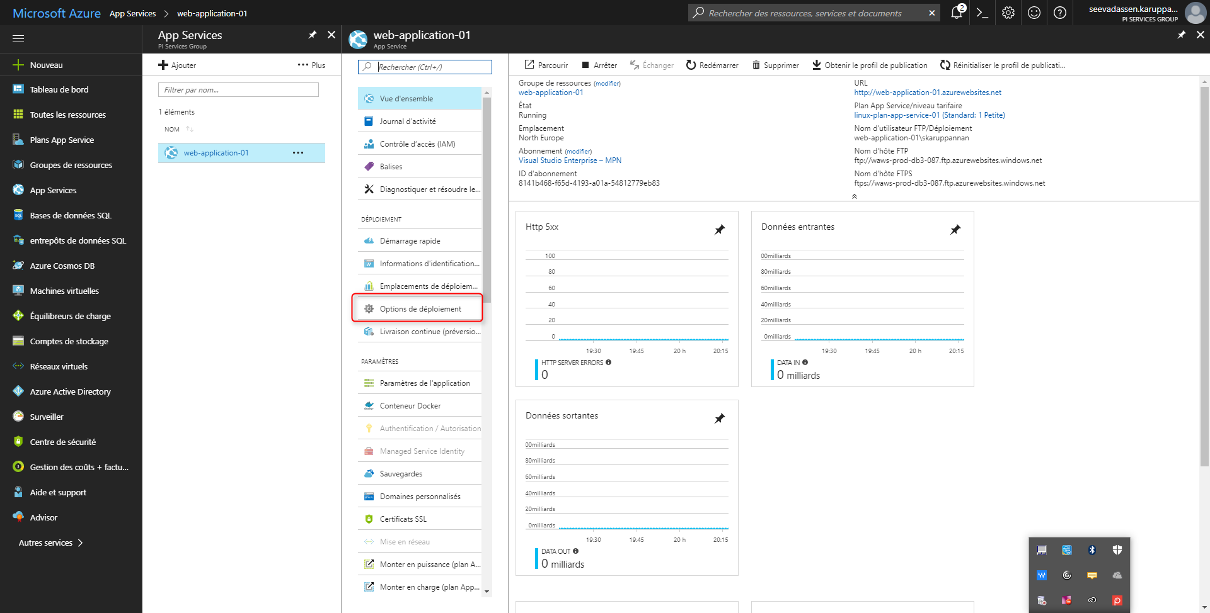Click Ajouter in App Services blade
Screen dimensions: 1210x613
coord(177,65)
